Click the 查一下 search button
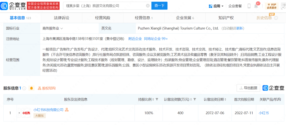The image size is (286, 125). pyautogui.click(x=159, y=6)
